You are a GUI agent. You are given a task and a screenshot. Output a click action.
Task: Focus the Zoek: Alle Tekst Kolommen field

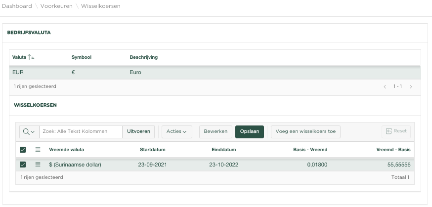click(81, 131)
